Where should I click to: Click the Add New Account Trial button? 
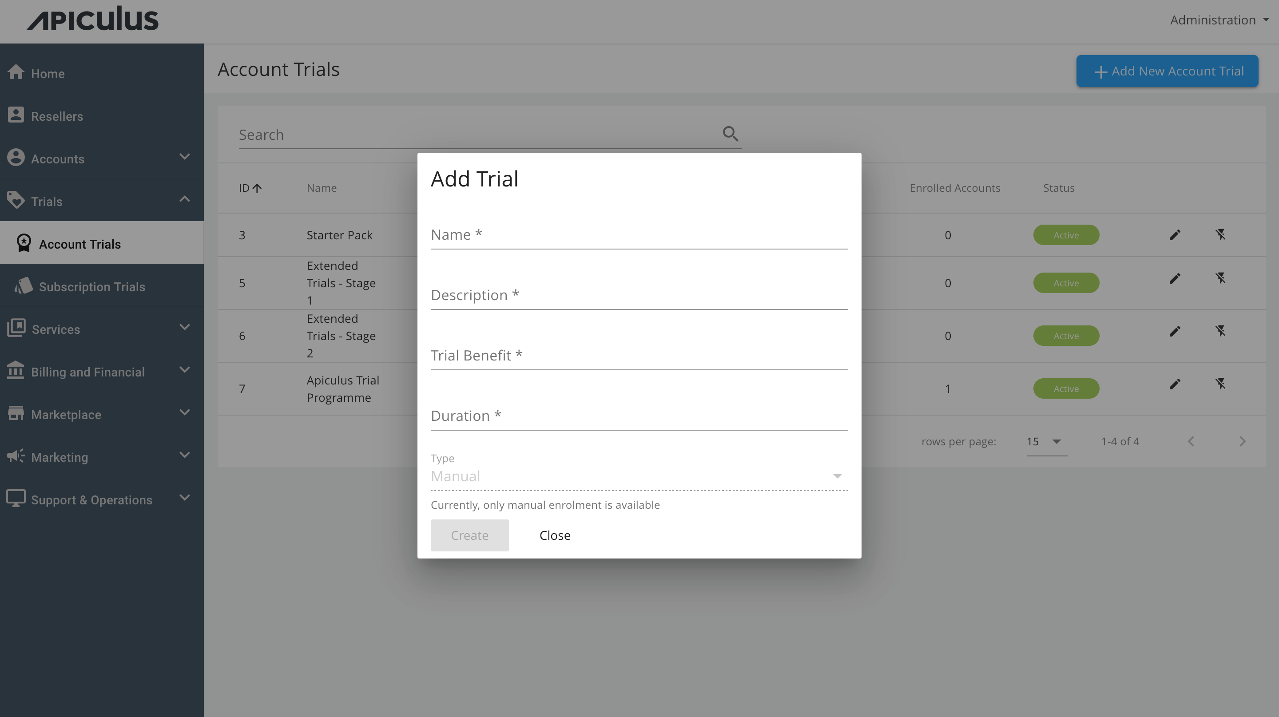pos(1166,71)
